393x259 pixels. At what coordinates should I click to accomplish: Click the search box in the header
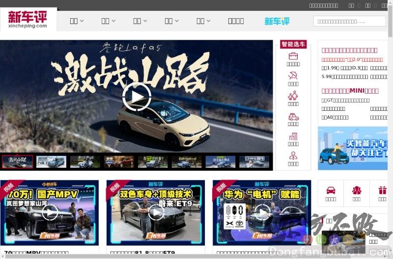(x=349, y=21)
